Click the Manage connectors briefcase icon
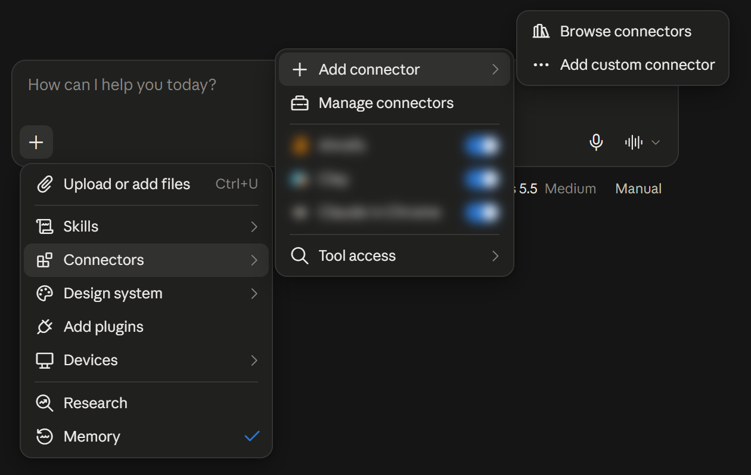Viewport: 751px width, 475px height. click(300, 103)
